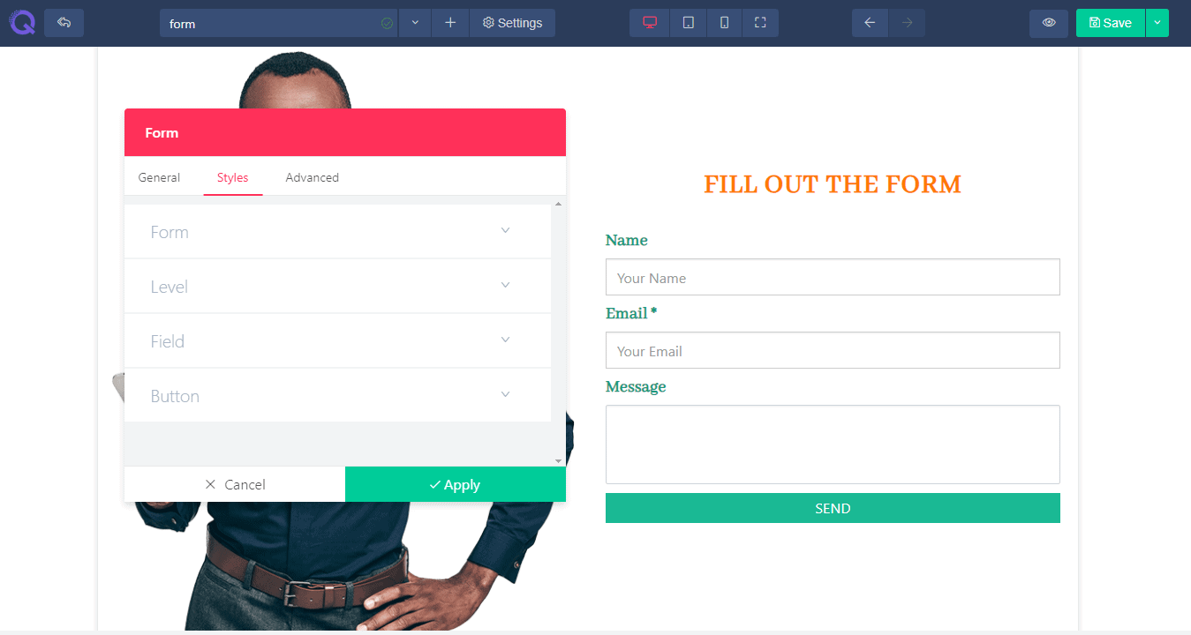Open the Advanced tab
This screenshot has height=635, width=1191.
coord(312,177)
